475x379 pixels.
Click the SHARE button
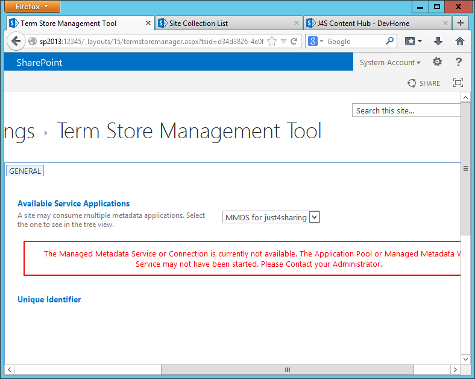tap(424, 83)
